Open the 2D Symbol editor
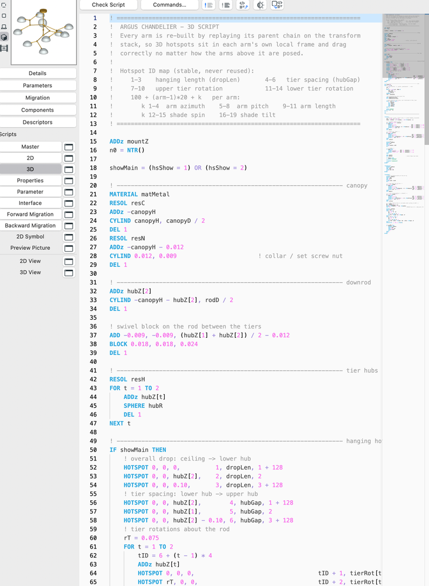 (30, 236)
